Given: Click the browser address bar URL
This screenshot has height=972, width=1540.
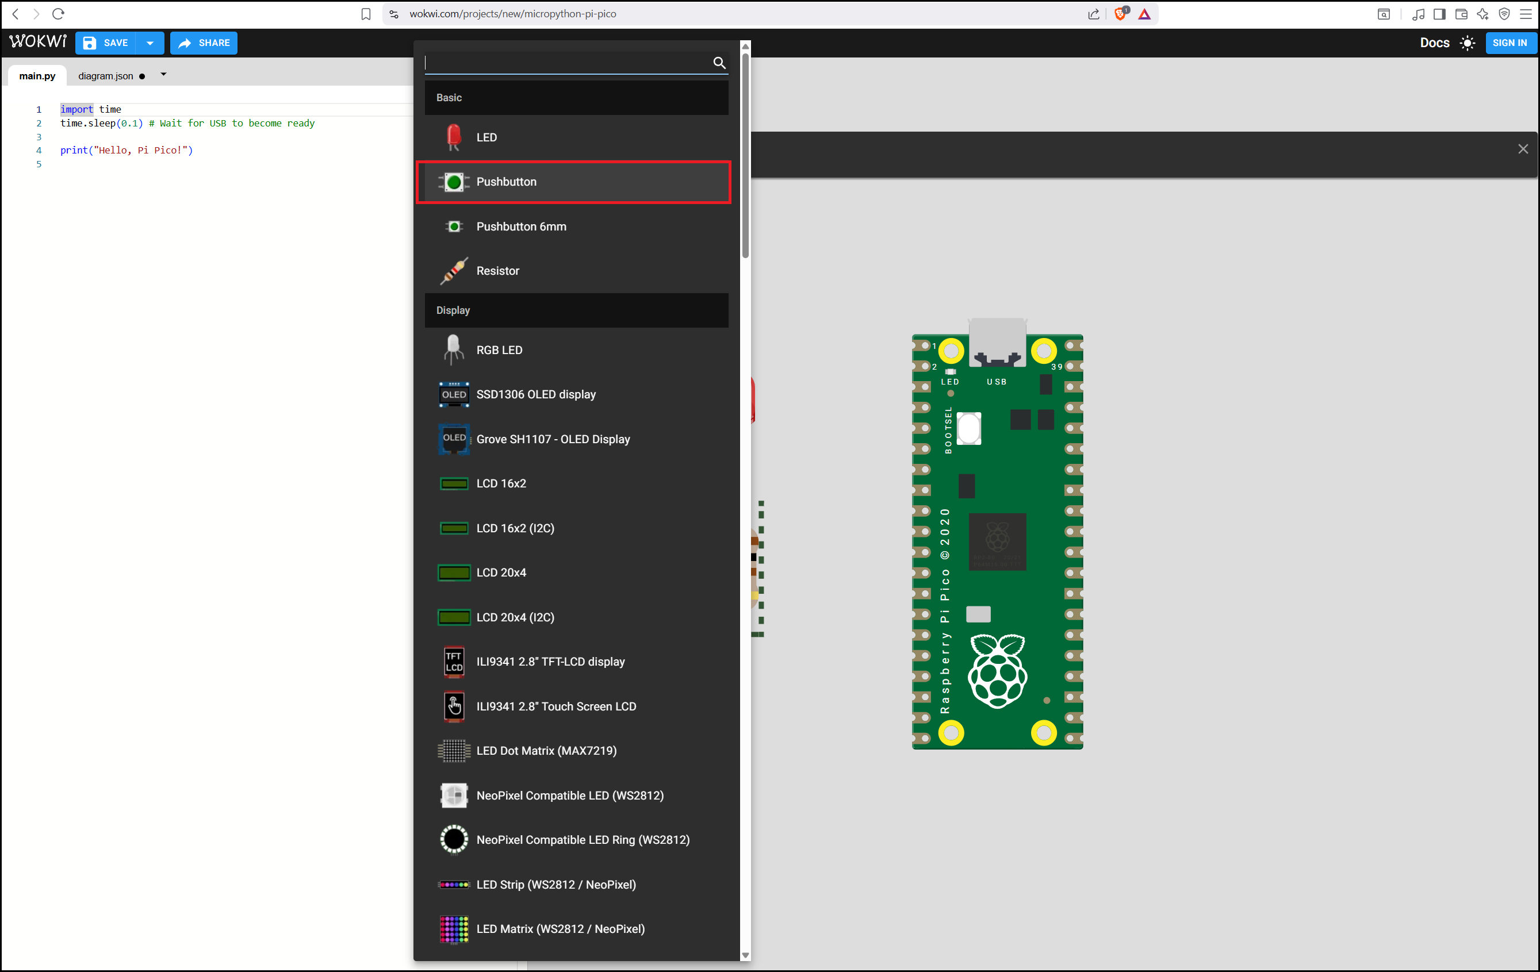Looking at the screenshot, I should click(x=512, y=14).
